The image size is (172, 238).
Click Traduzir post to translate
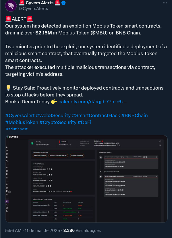click(16, 129)
